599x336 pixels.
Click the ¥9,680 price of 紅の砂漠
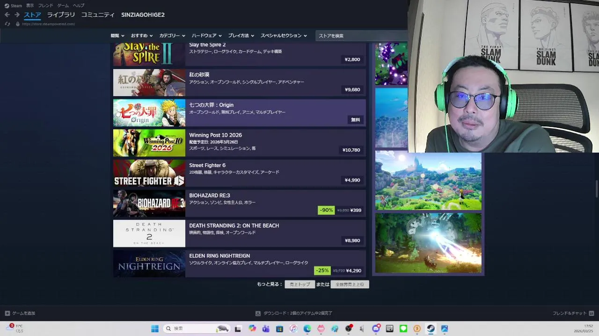[352, 90]
